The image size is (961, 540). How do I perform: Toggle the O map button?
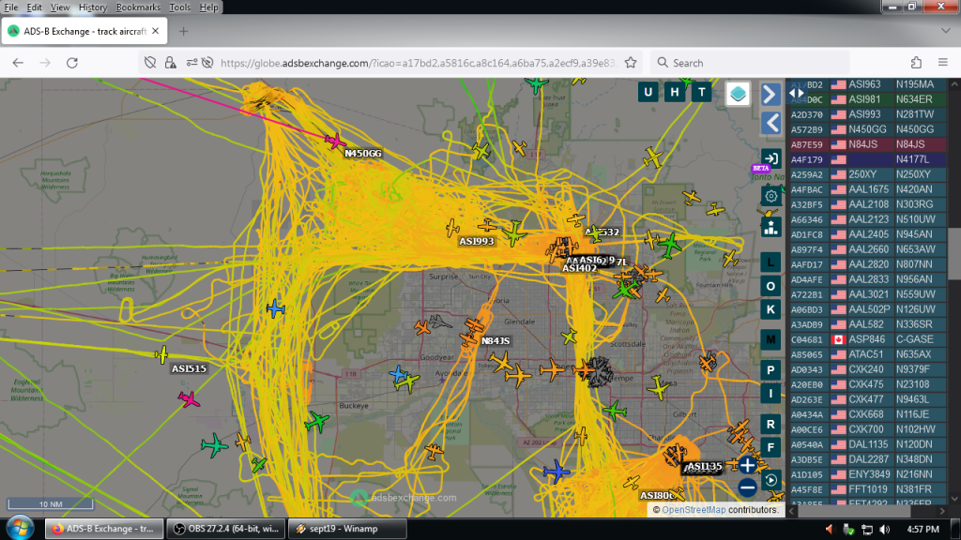770,286
